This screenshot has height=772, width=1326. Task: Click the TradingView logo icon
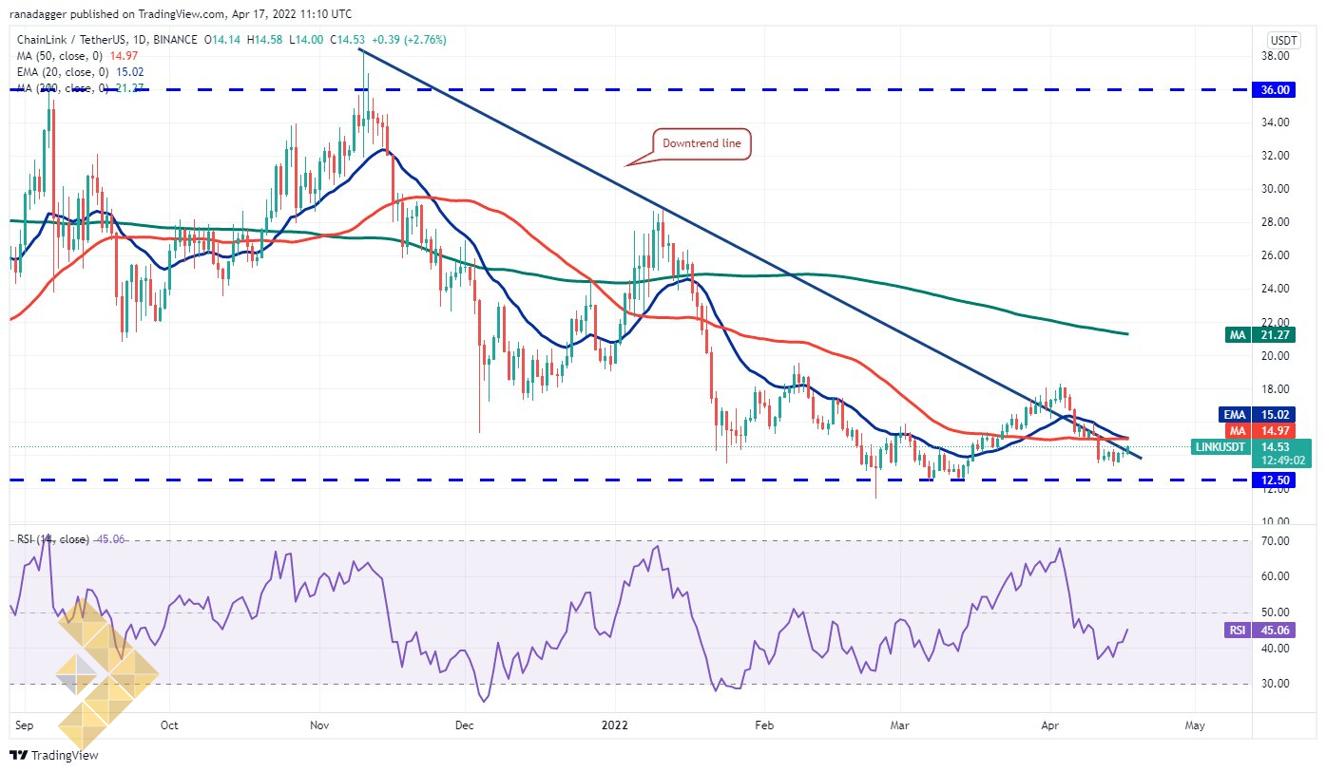tap(18, 756)
